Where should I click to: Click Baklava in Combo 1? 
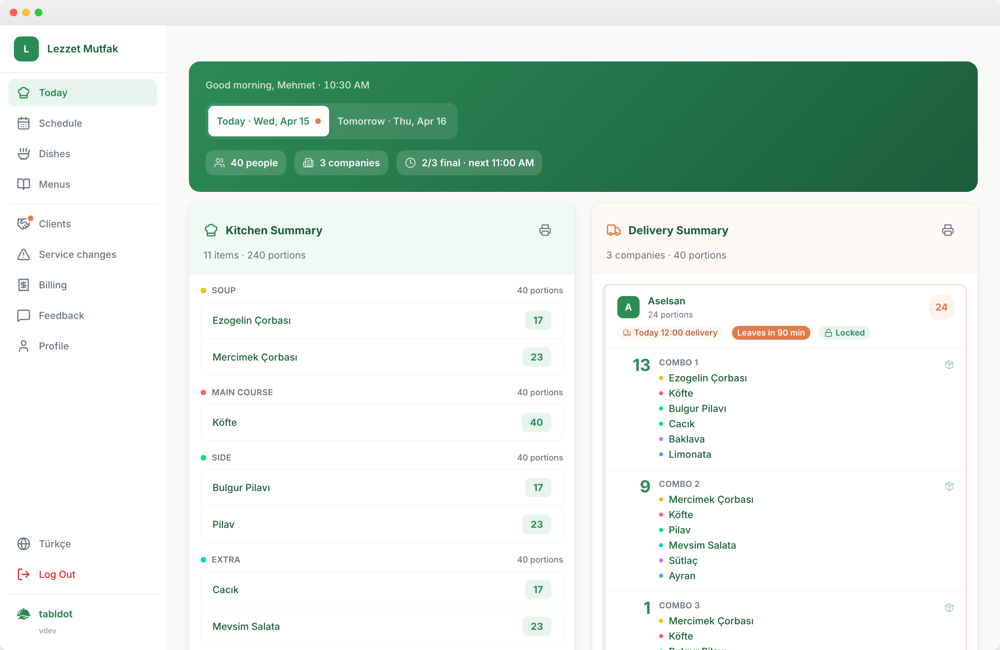click(686, 439)
